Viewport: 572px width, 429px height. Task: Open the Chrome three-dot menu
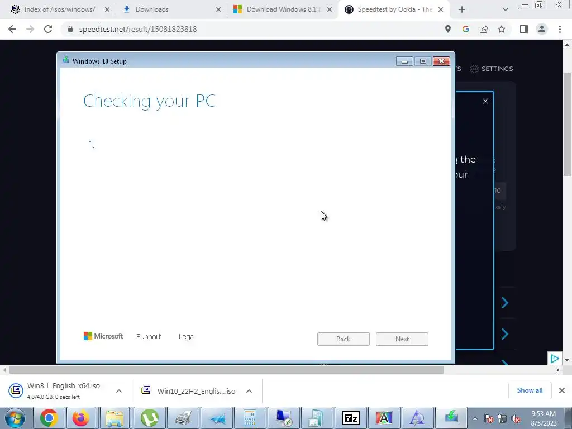click(560, 29)
